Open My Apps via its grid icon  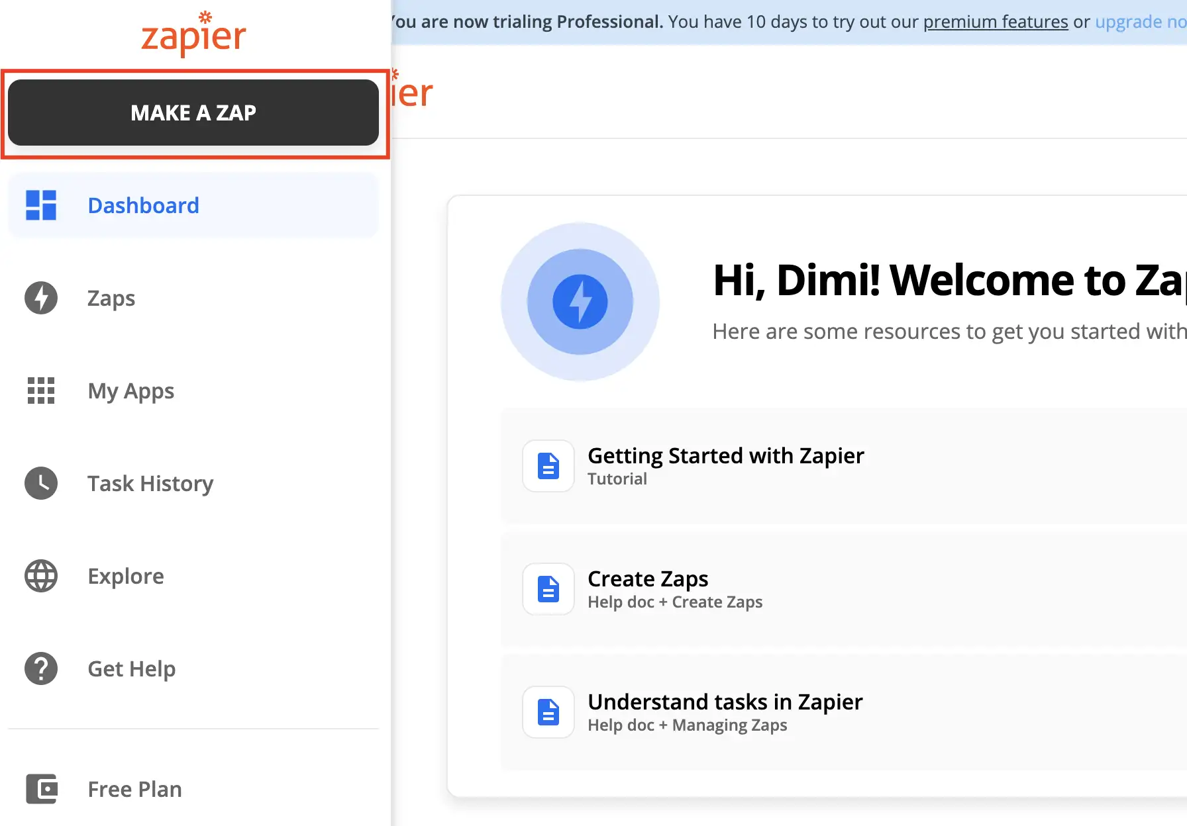[41, 390]
